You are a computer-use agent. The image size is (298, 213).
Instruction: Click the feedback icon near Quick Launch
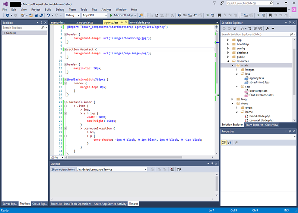pos(222,3)
